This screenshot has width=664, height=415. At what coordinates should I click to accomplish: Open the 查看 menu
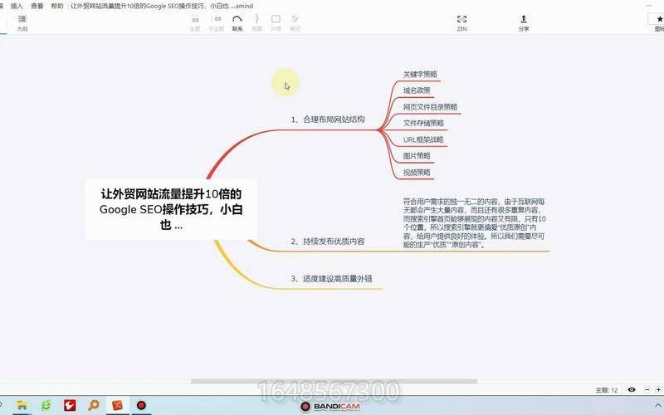click(x=37, y=6)
